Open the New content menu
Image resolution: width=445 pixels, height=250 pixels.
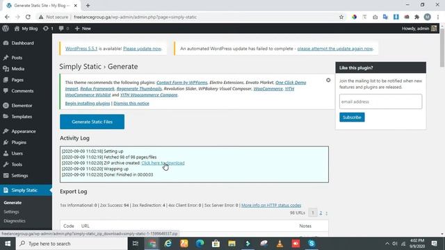pos(83,28)
